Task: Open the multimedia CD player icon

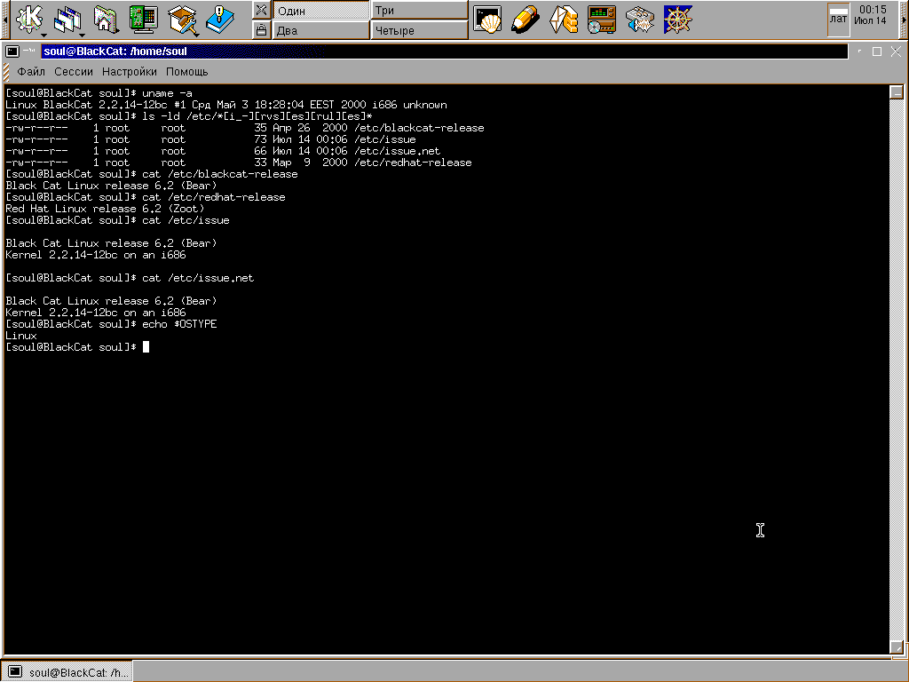Action: point(602,20)
